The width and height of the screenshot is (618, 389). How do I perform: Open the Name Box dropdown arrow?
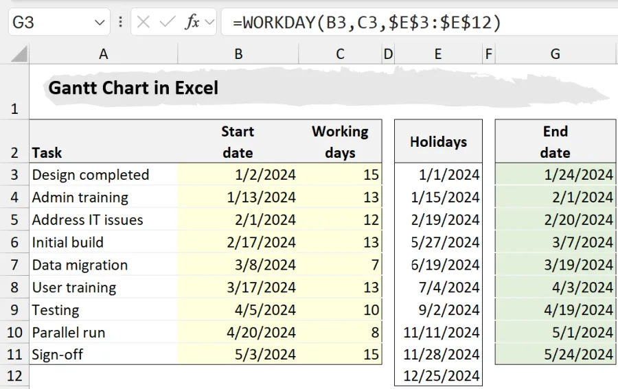click(100, 23)
